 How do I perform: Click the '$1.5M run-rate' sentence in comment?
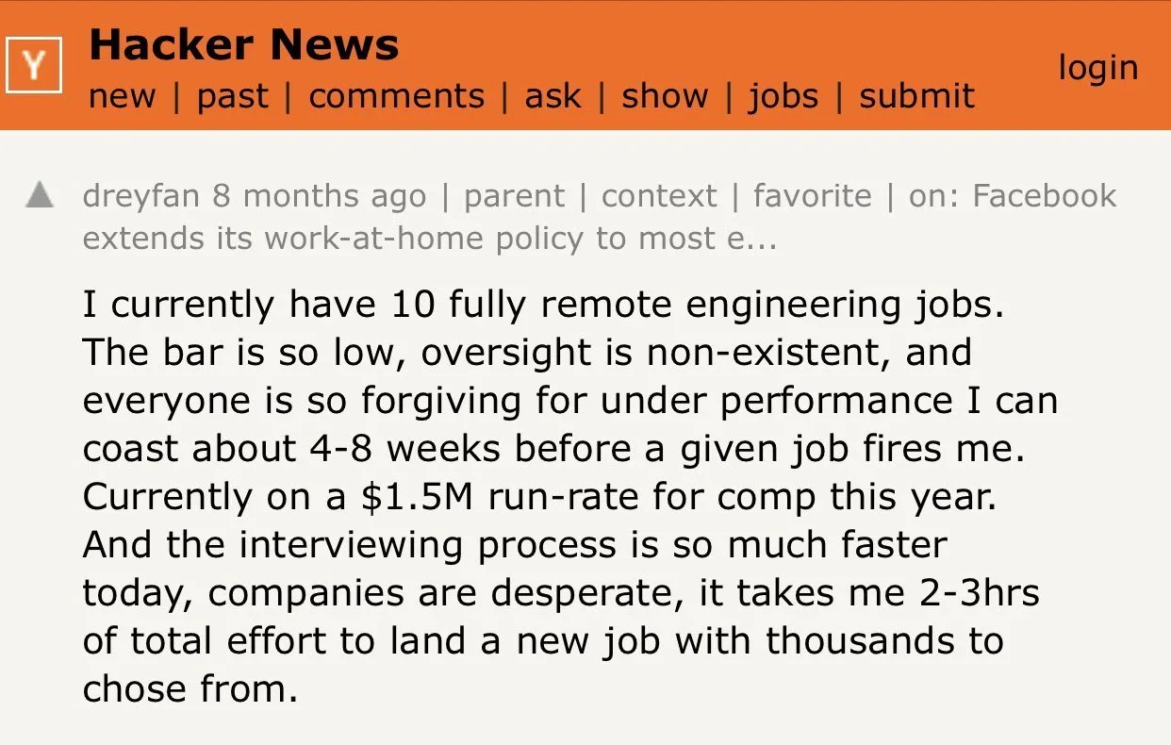(539, 497)
